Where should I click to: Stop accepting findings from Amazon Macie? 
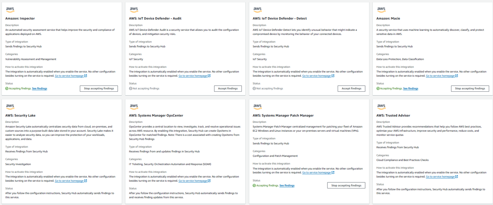point(470,89)
